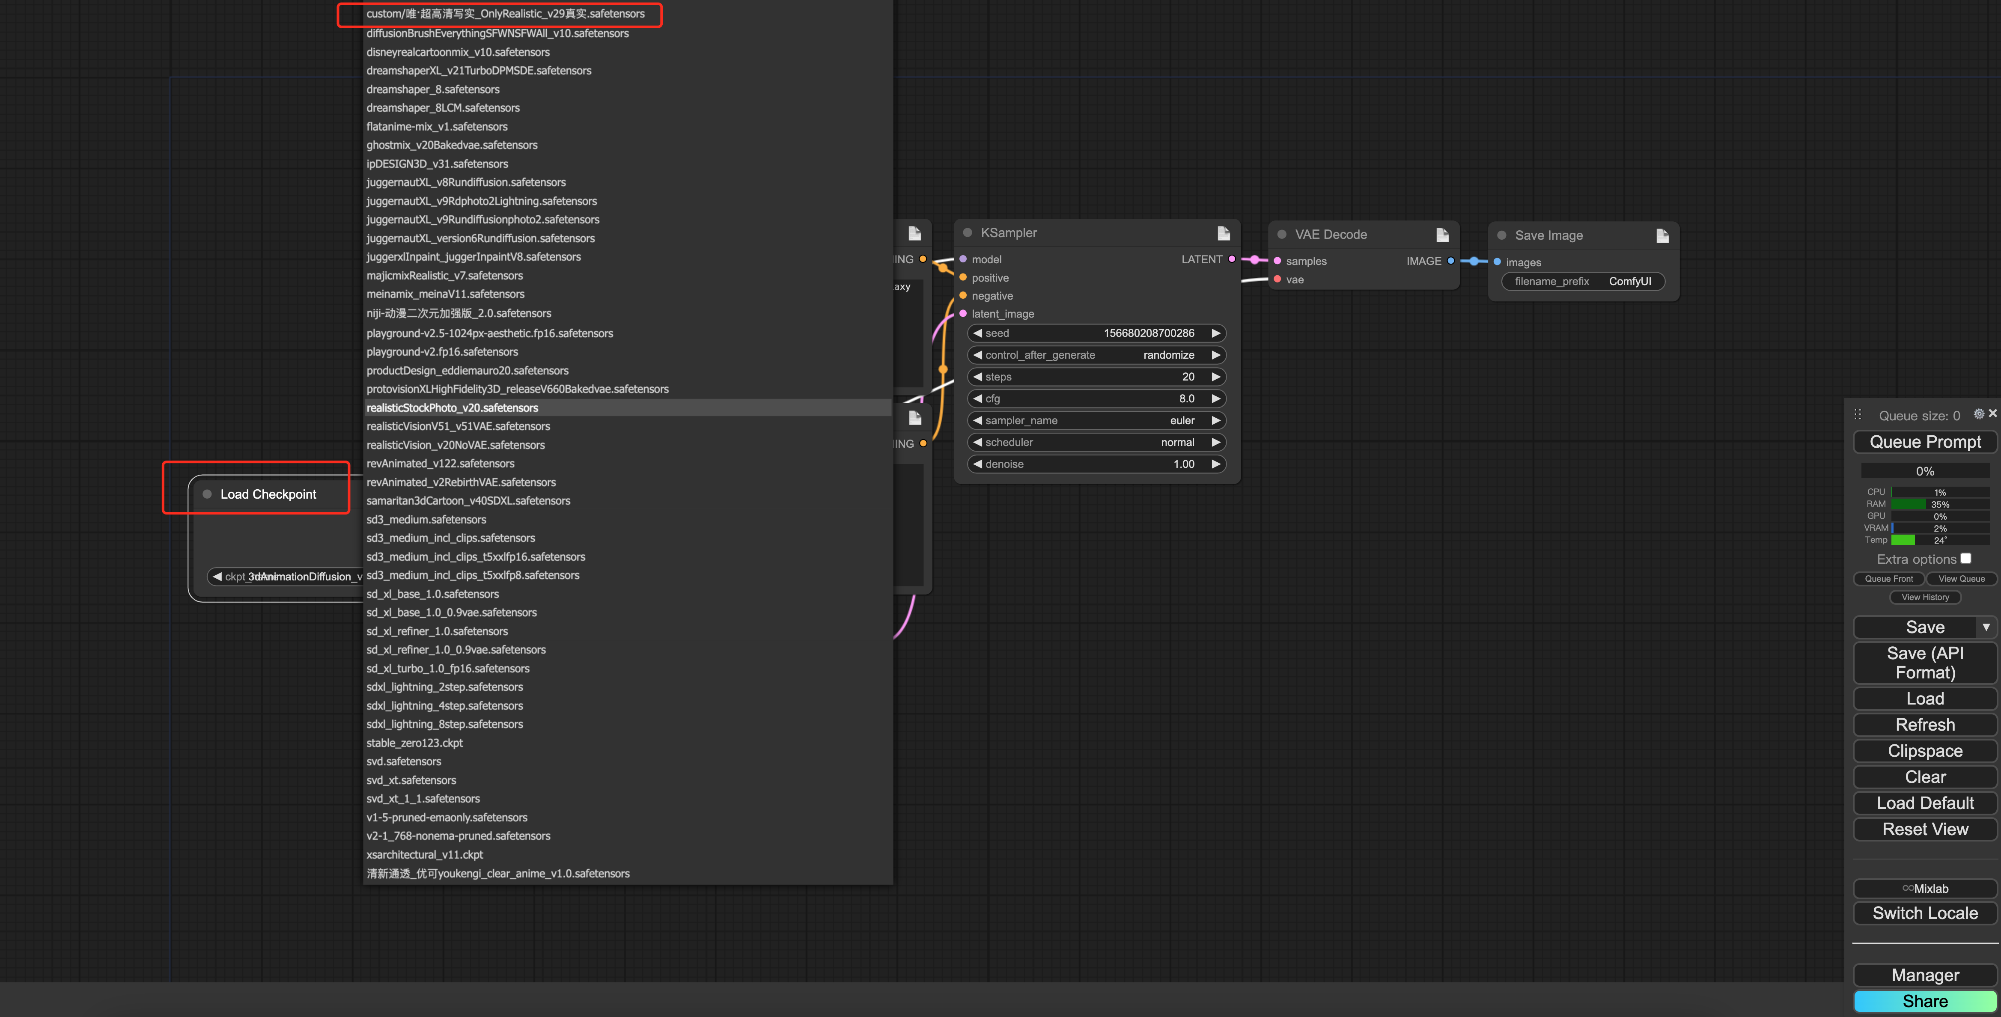
Task: Select realisticStockPhoto_v20.safetensors
Action: click(628, 408)
